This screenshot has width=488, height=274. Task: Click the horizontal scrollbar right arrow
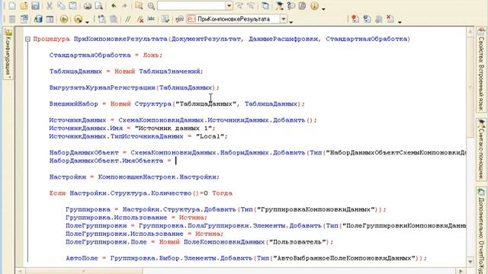pos(461,271)
